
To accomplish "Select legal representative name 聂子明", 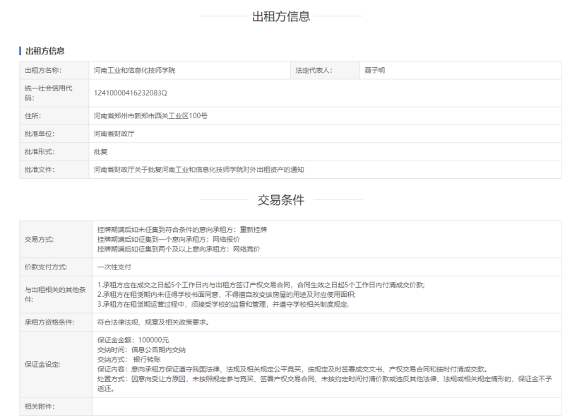I will click(x=374, y=71).
